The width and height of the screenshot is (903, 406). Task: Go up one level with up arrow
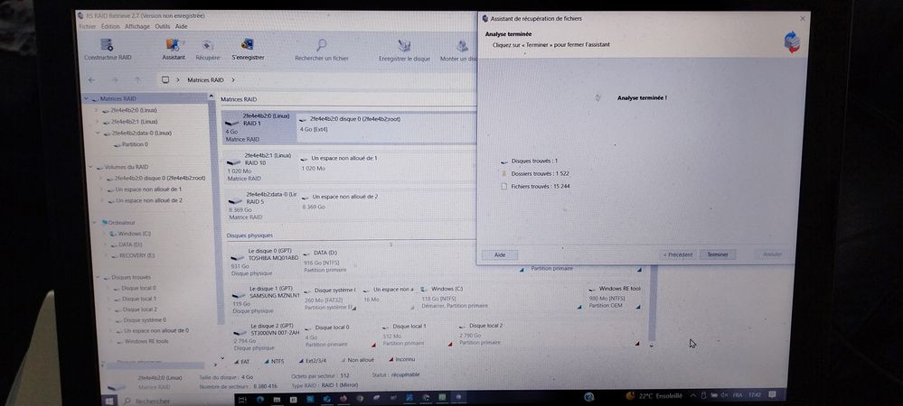pyautogui.click(x=137, y=80)
